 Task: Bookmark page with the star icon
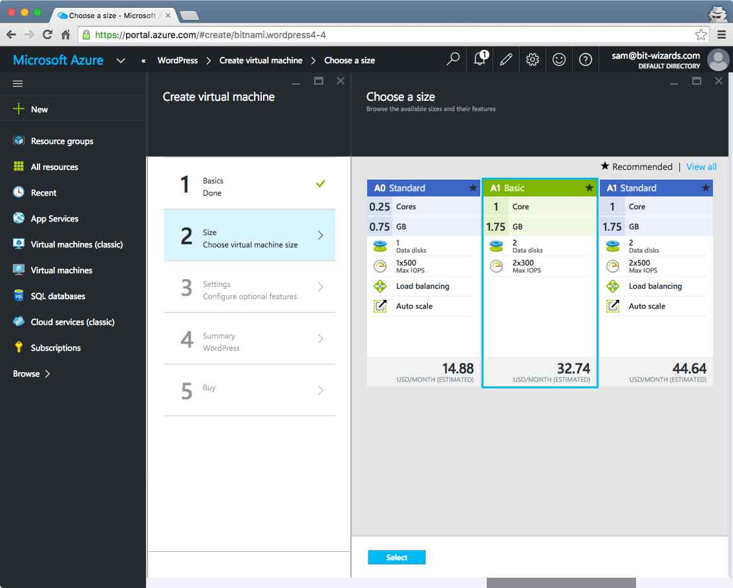point(700,35)
